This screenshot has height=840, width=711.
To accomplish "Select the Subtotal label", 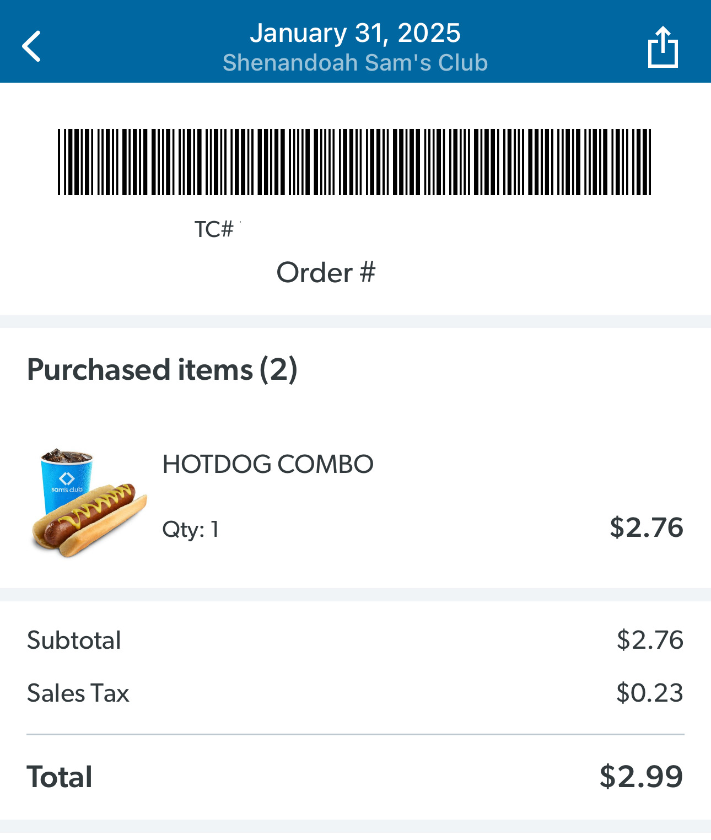I will 74,640.
